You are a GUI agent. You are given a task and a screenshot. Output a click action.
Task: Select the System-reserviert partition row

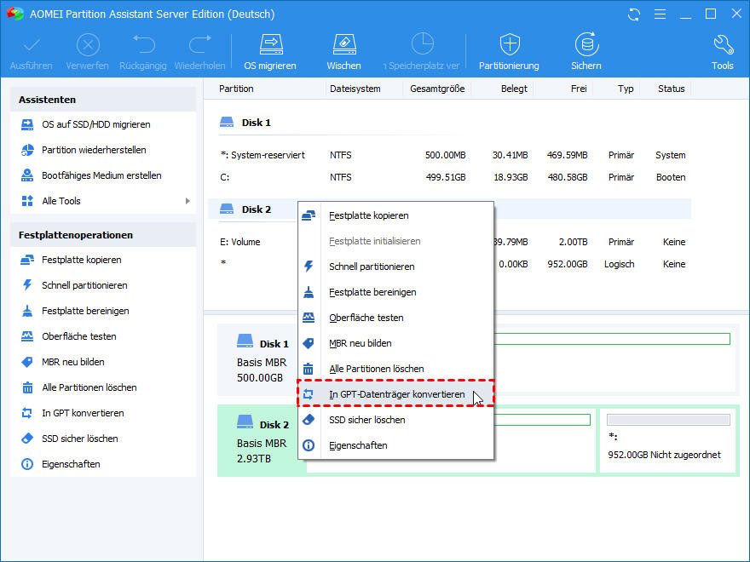point(450,155)
